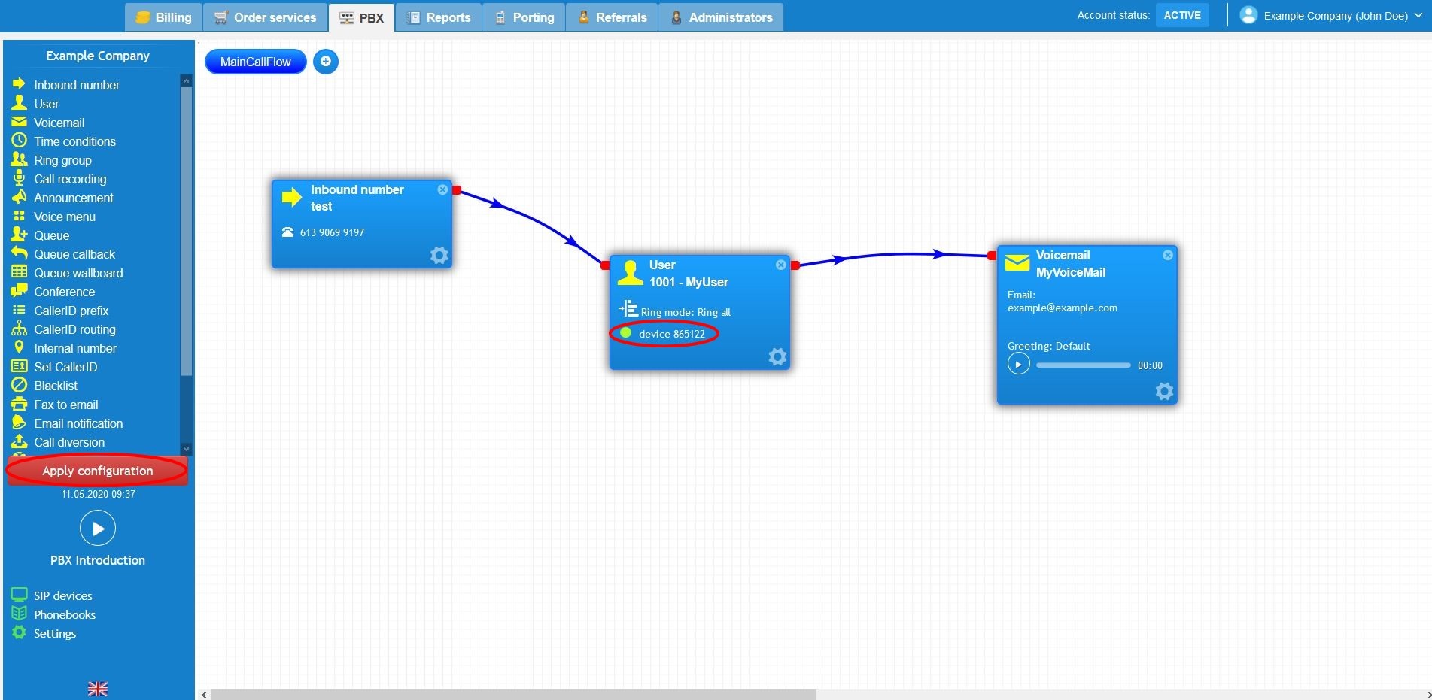
Task: Select the Ring group sidebar item
Action: (62, 160)
